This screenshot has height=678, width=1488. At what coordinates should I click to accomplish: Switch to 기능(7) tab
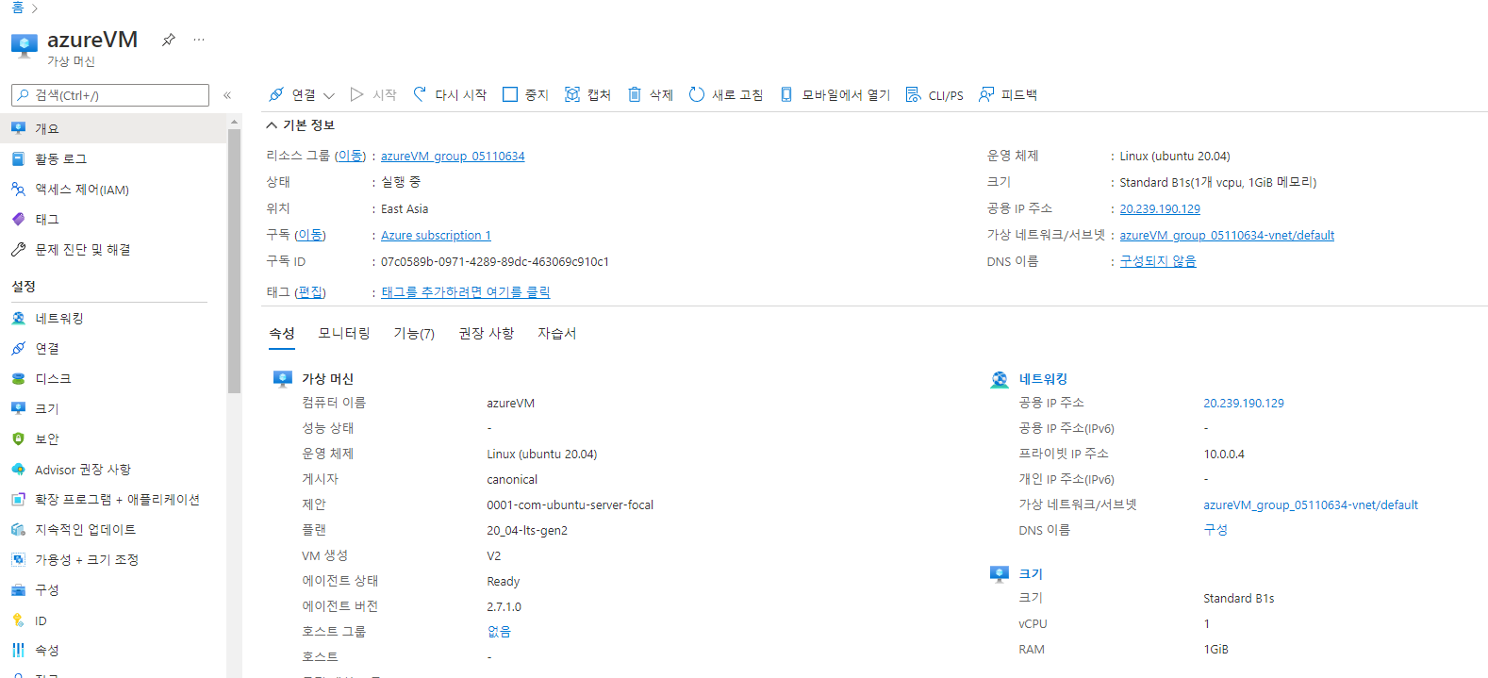[x=414, y=334]
